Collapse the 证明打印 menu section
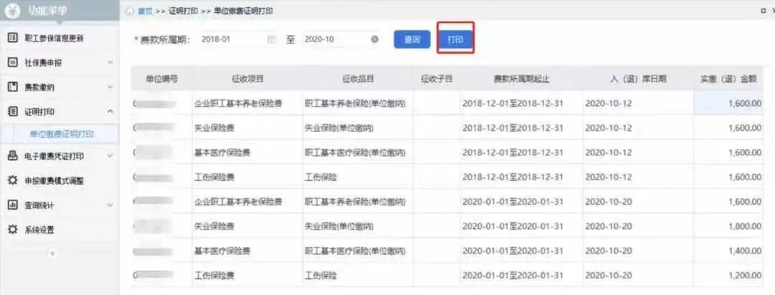Image resolution: width=775 pixels, height=295 pixels. (x=110, y=111)
